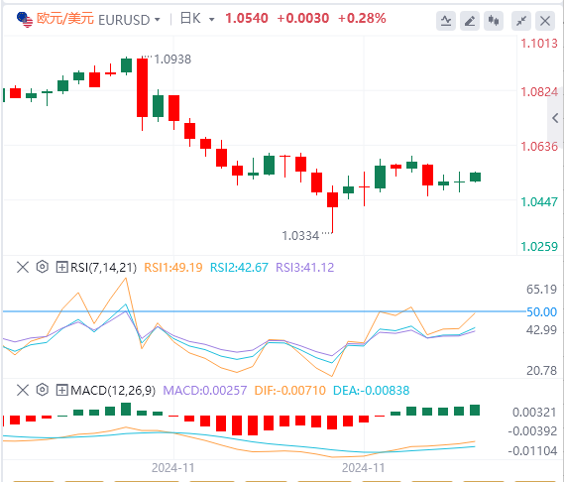Close the chart panel with X
The image size is (564, 482).
545,21
